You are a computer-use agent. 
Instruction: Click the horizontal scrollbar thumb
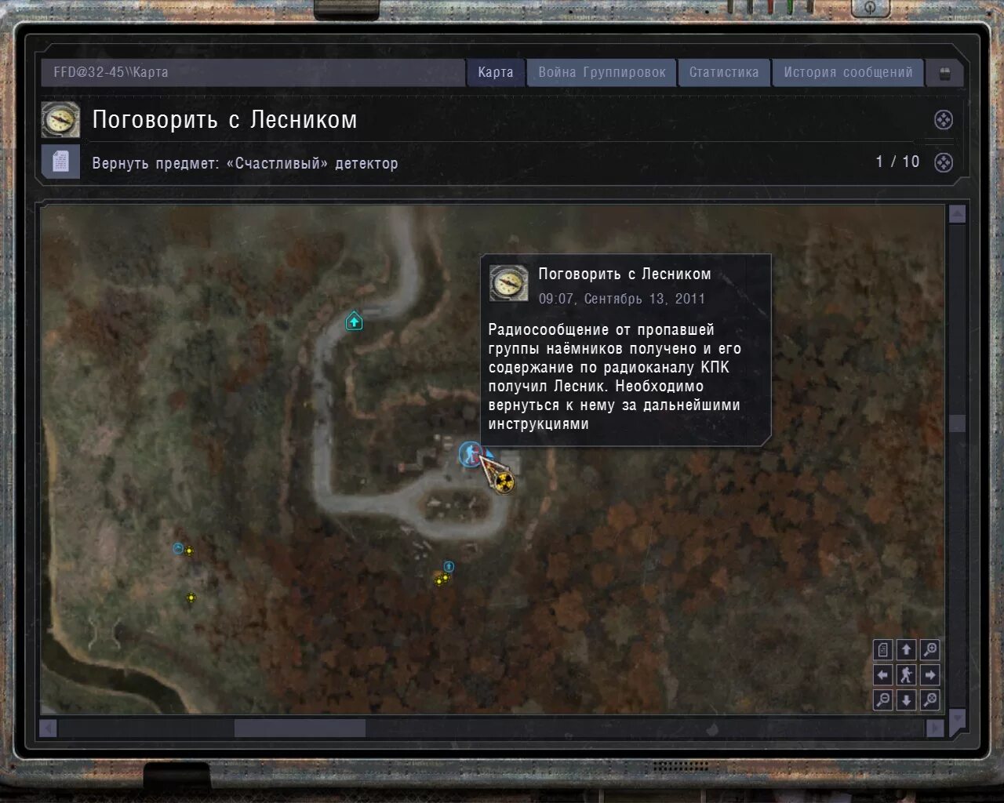300,729
